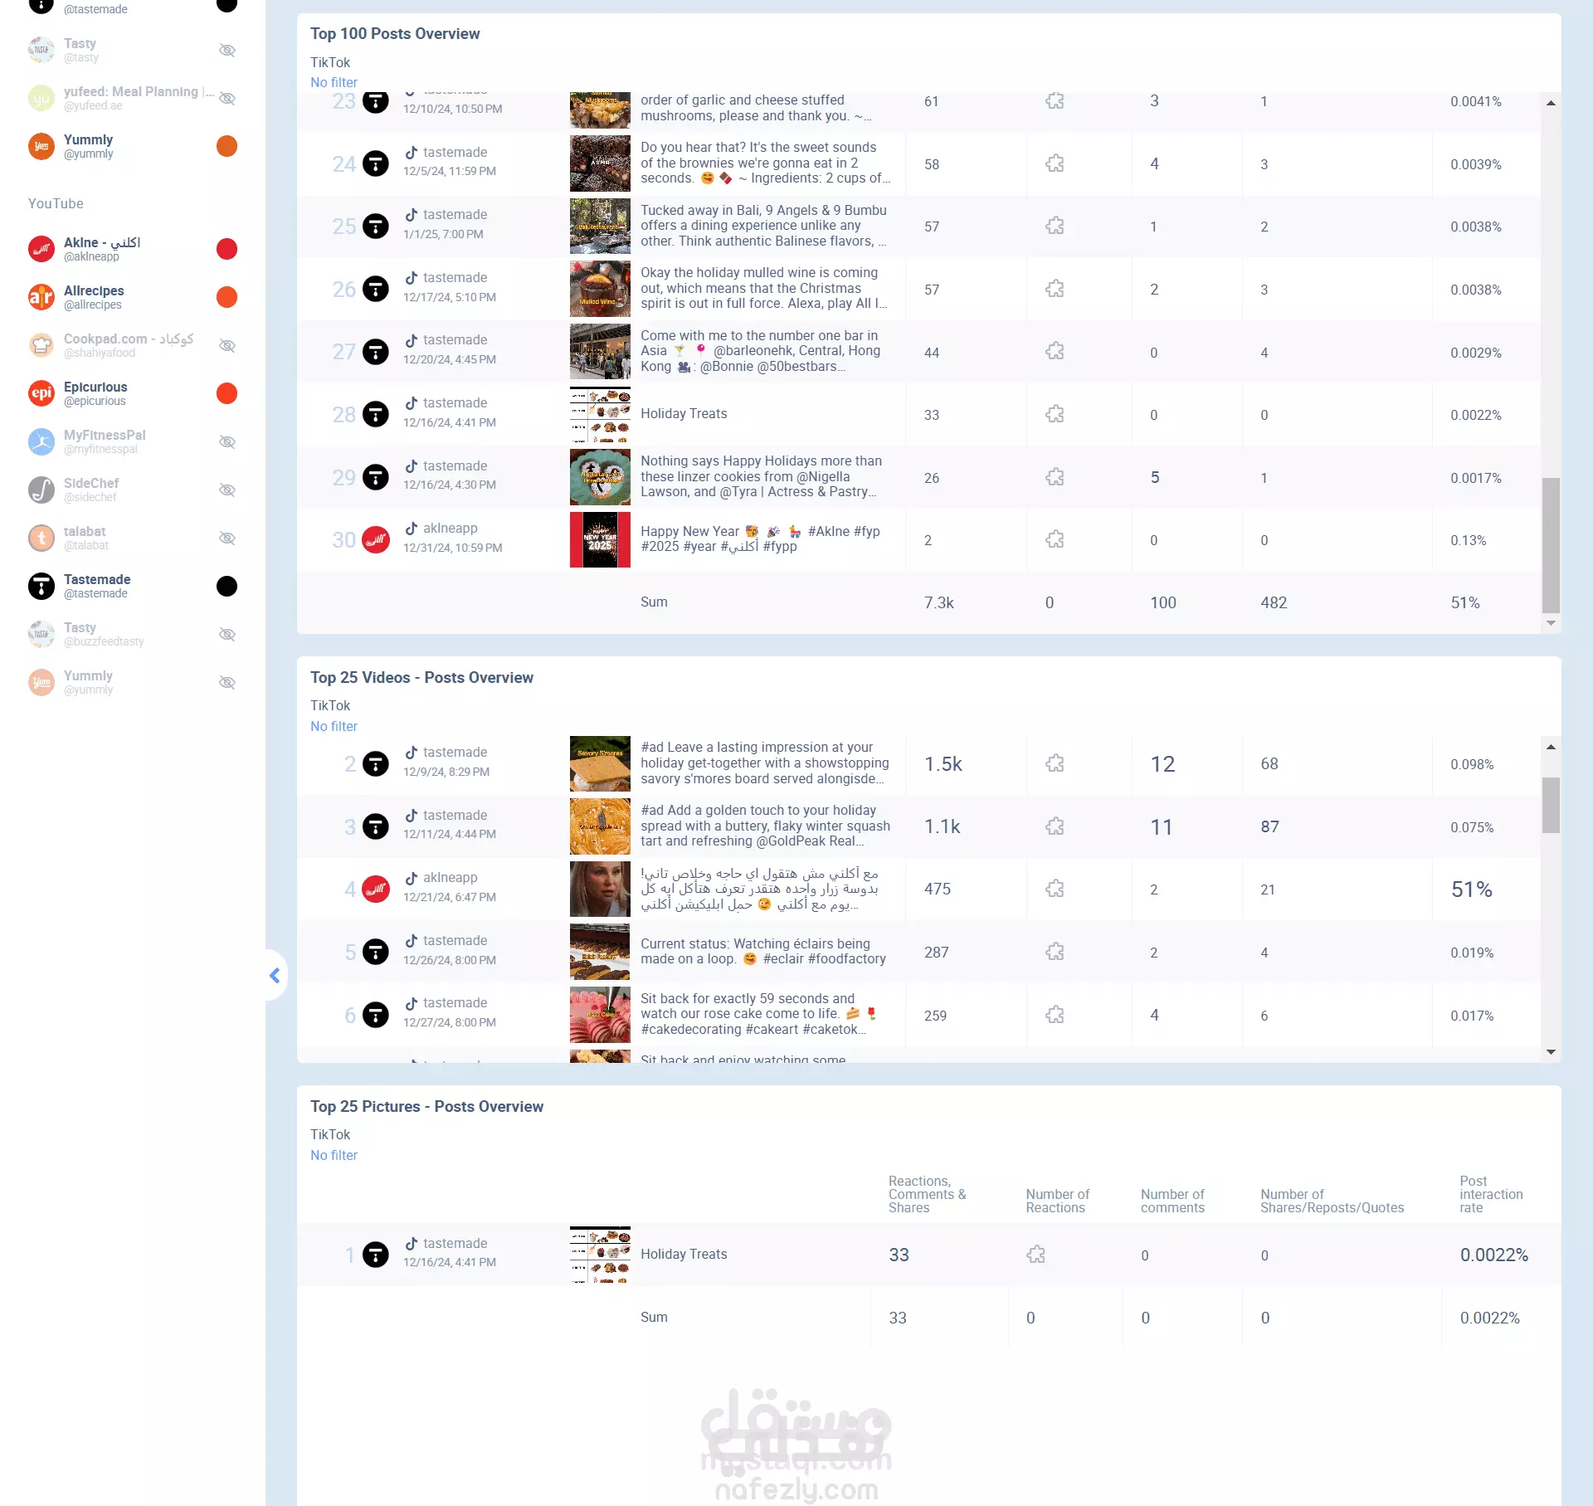
Task: Show the hidden yufeed Meal Planning profile
Action: [x=227, y=98]
